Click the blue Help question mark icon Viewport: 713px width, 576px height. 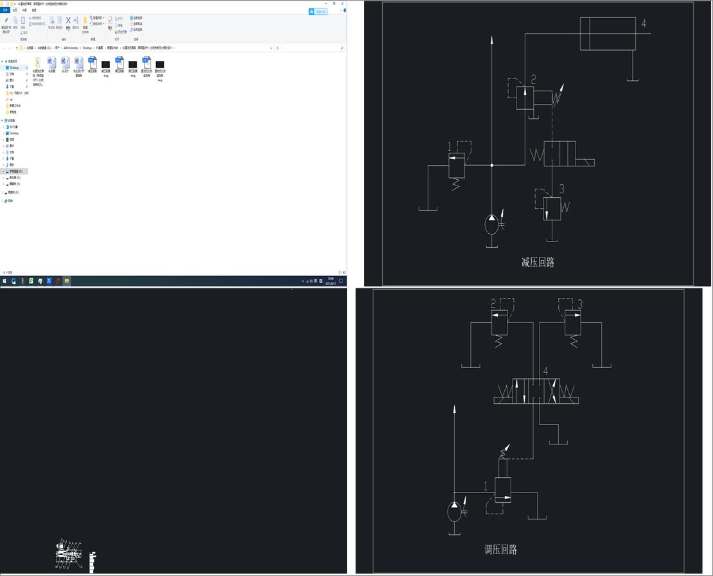pos(345,10)
